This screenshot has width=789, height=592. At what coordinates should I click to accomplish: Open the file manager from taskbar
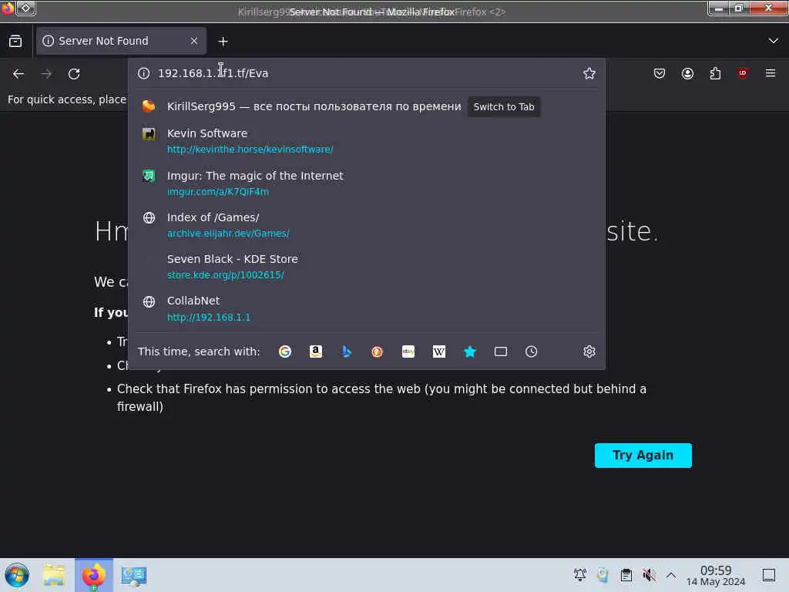(x=54, y=575)
